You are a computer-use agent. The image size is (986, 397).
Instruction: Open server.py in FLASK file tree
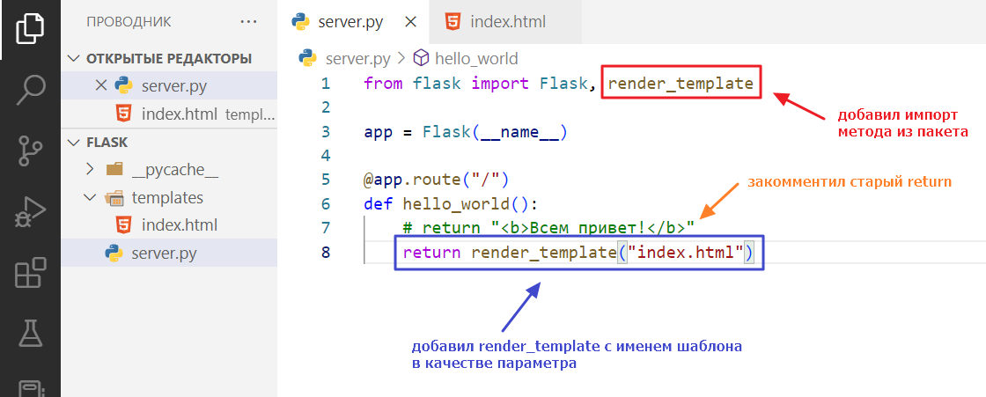point(164,254)
